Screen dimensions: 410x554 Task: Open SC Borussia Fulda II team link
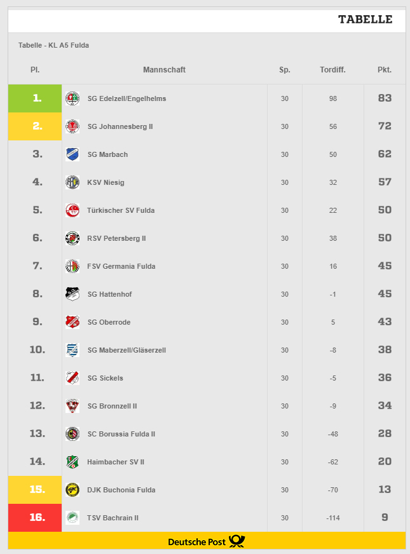pyautogui.click(x=121, y=434)
